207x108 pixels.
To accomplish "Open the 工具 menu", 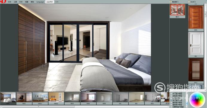I will [15, 2].
